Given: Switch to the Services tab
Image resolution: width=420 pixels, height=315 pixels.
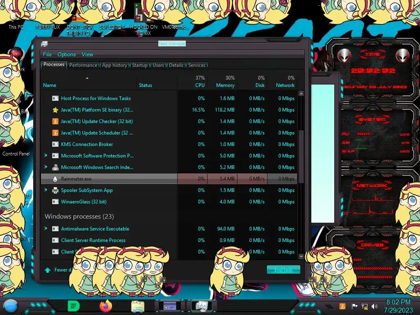Looking at the screenshot, I should click(x=197, y=65).
